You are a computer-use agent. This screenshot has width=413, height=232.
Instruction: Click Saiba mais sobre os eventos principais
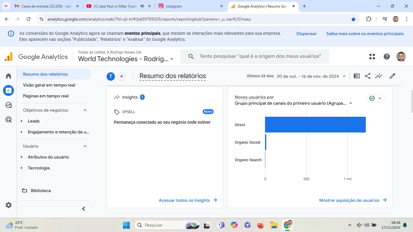(365, 34)
